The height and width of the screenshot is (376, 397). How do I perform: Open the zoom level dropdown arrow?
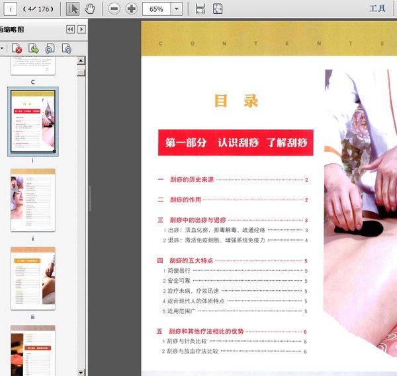tap(177, 9)
